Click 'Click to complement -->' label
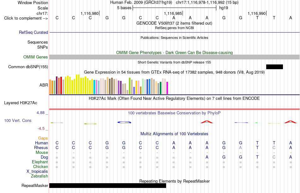This screenshot has width=300, height=193. click(26, 18)
